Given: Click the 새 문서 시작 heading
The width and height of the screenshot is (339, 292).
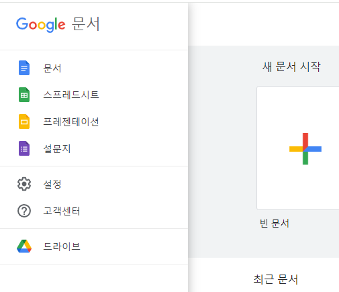Looking at the screenshot, I should click(x=291, y=66).
